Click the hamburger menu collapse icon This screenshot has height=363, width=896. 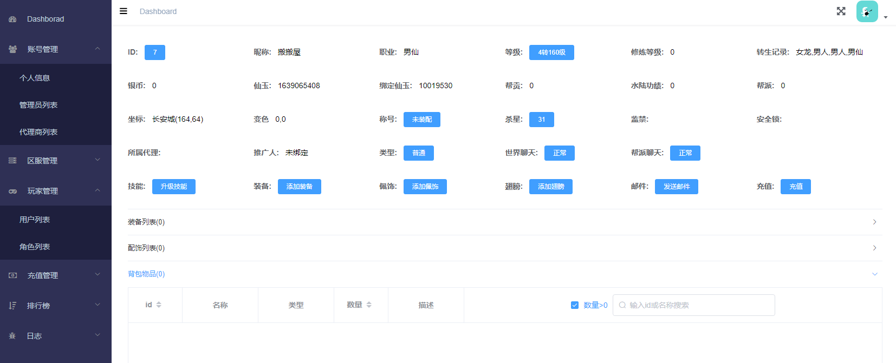coord(124,11)
